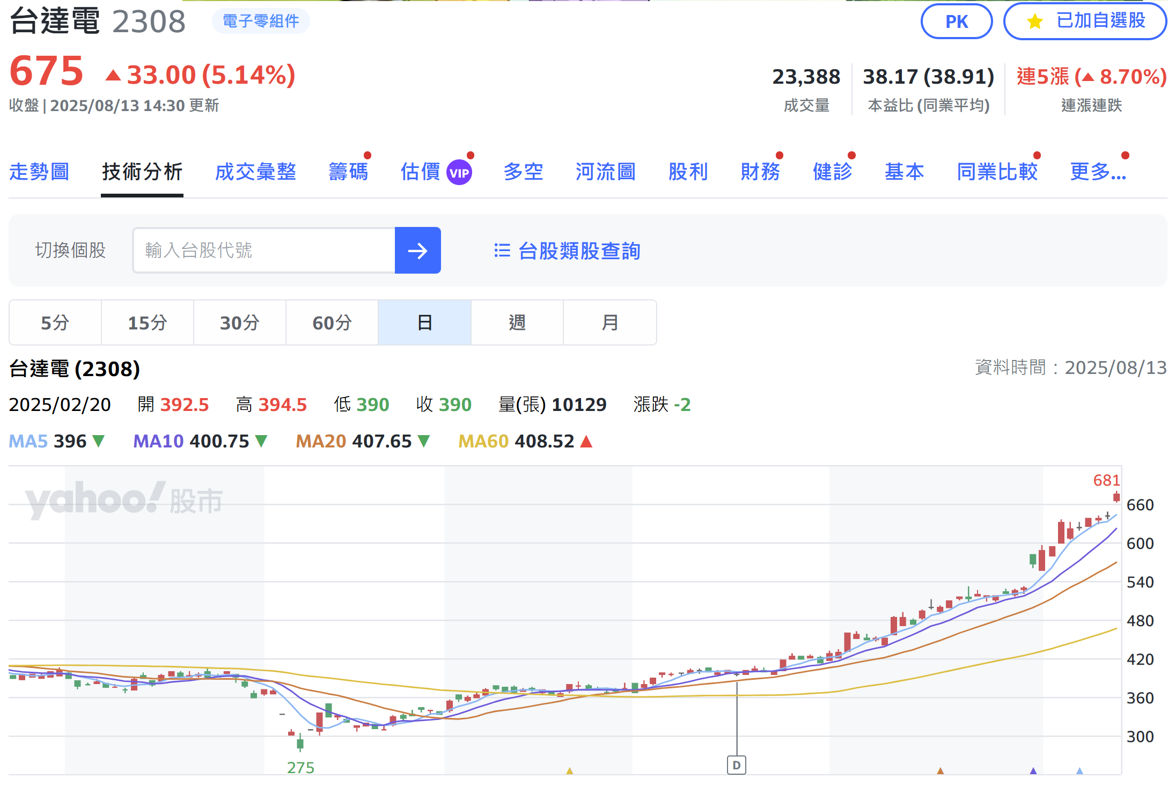The height and width of the screenshot is (786, 1168).
Task: Select the 5分 interval
Action: point(55,322)
